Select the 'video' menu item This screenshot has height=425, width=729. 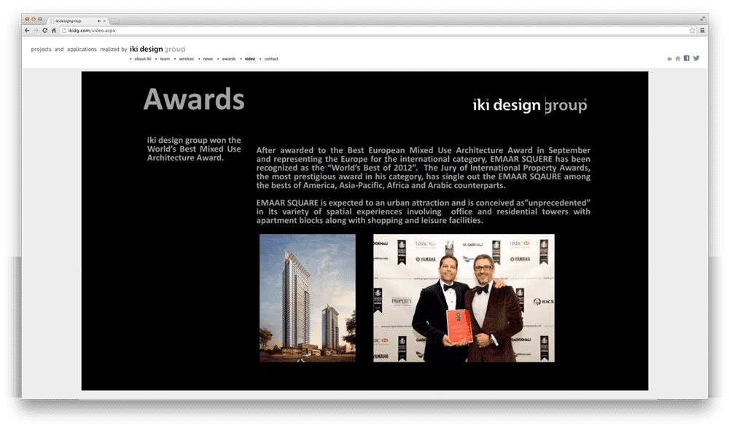click(250, 59)
